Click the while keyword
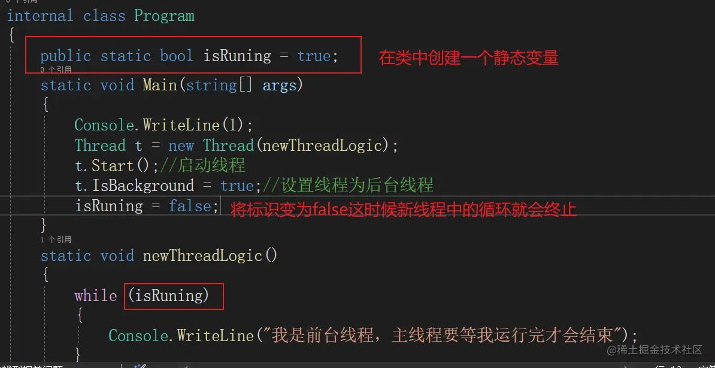 [x=96, y=296]
